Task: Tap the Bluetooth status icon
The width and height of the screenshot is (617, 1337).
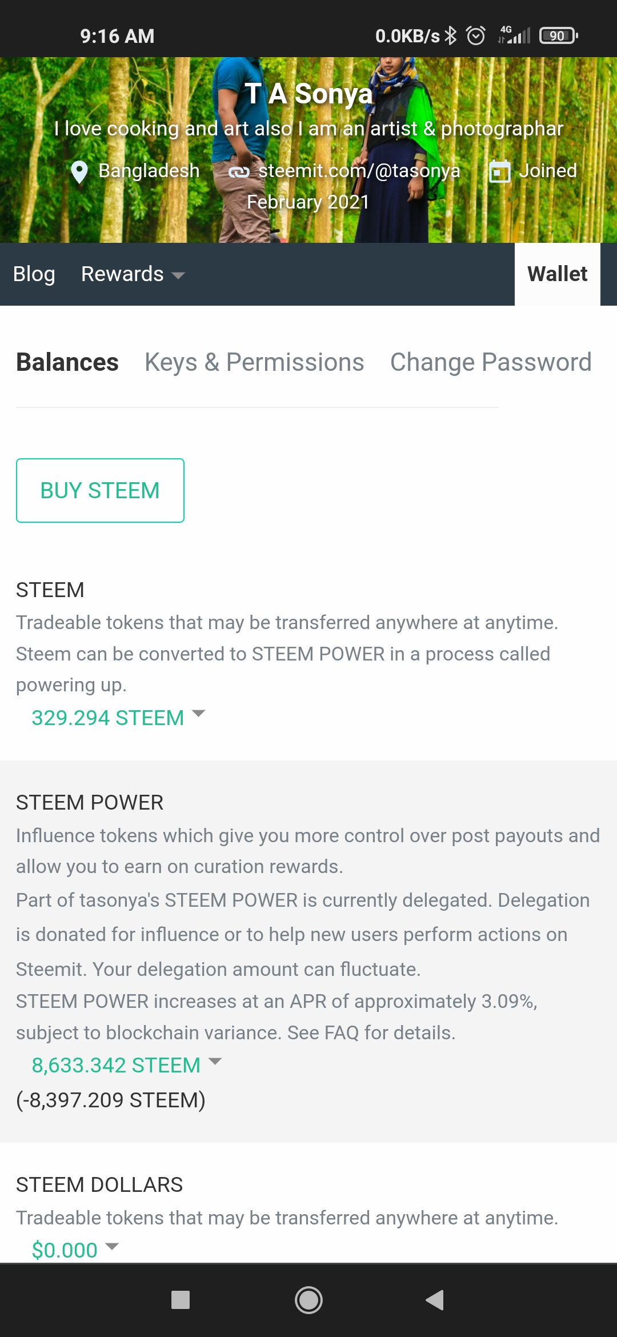Action: [x=451, y=36]
